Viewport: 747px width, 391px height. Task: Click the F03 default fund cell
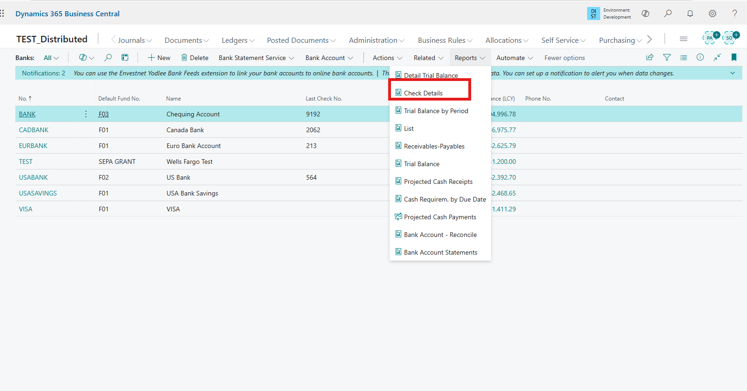(103, 114)
